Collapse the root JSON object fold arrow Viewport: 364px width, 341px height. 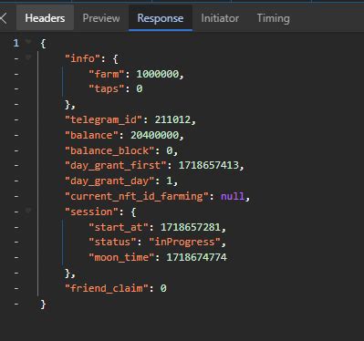pyautogui.click(x=28, y=42)
